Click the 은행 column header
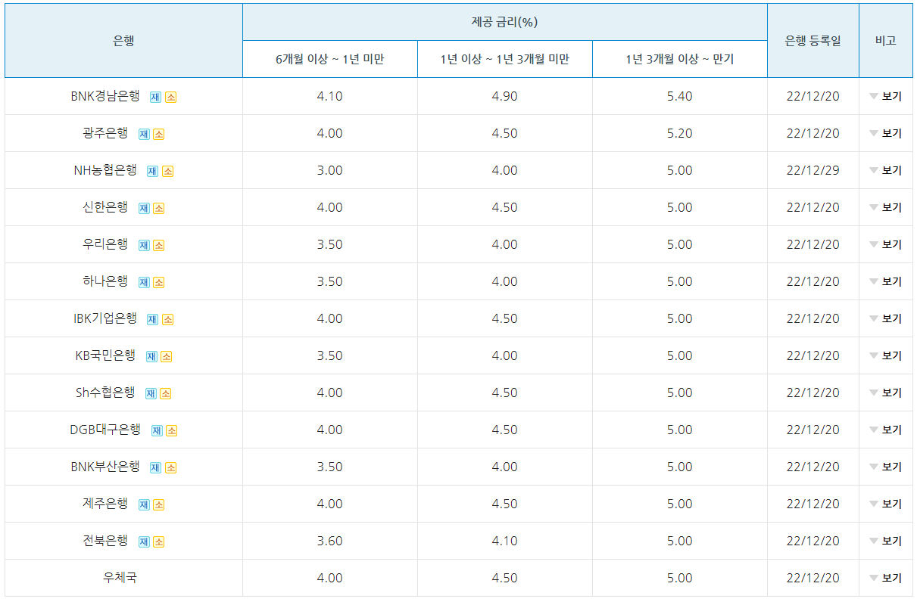The height and width of the screenshot is (602, 917). tap(123, 41)
